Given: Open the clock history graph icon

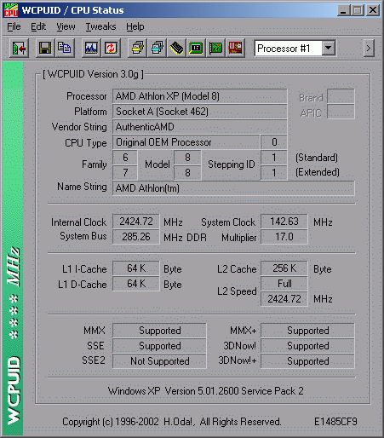Looking at the screenshot, I should click(91, 49).
